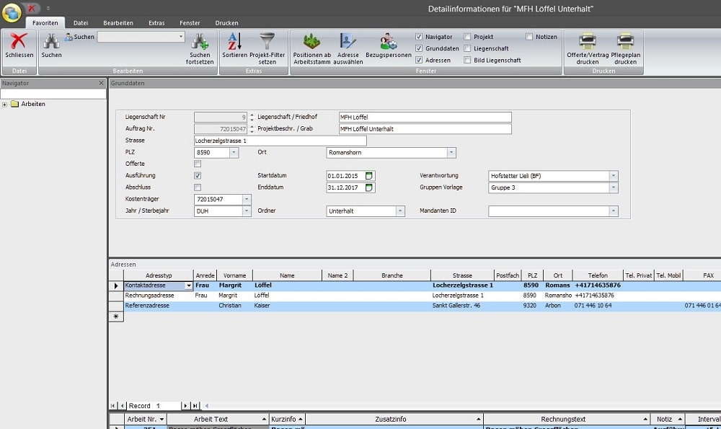Click Adresse auswählen icon
Screen dimensions: 721x429
click(348, 41)
